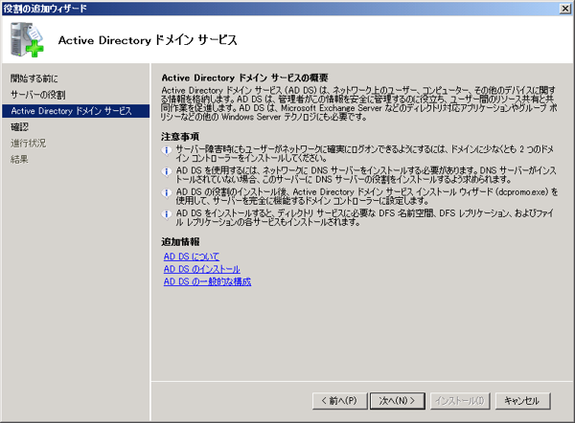Open the AD DS のインストール link
575x423 pixels.
point(201,269)
